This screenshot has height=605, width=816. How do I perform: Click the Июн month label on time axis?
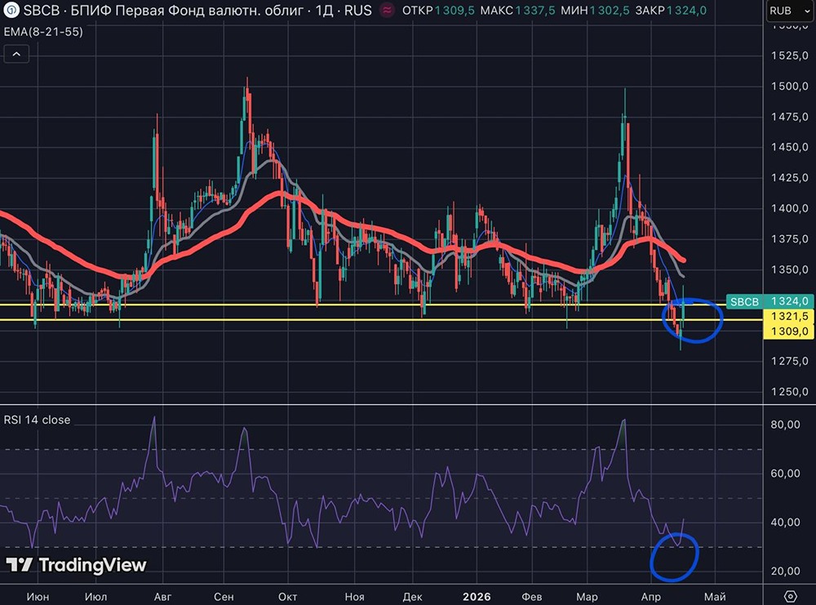[x=38, y=597]
